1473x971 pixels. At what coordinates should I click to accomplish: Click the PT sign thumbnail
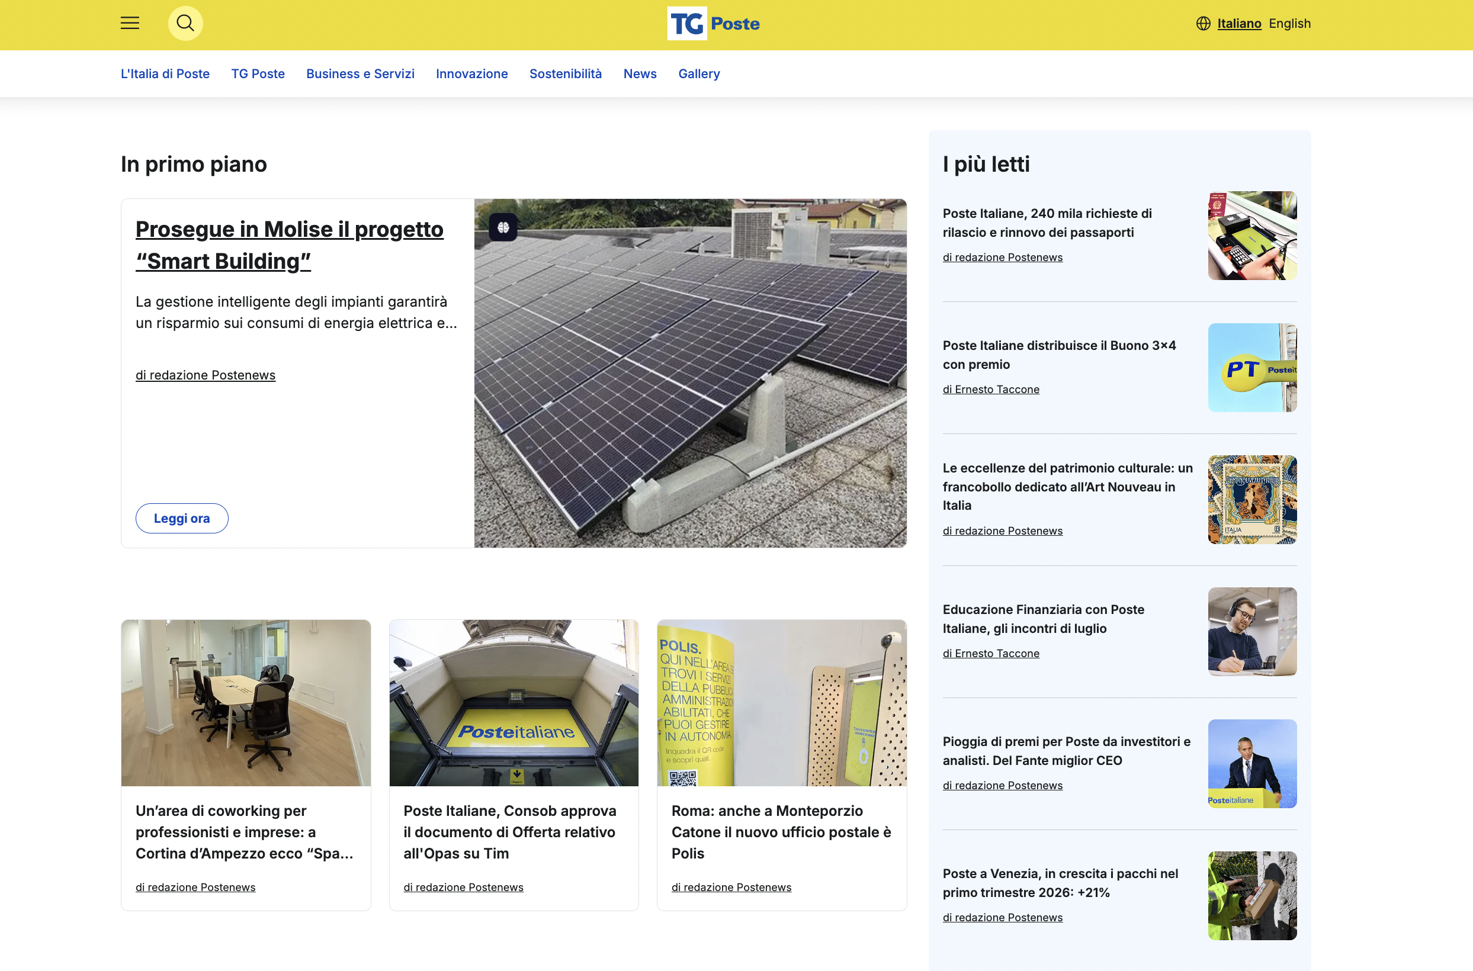(1253, 368)
